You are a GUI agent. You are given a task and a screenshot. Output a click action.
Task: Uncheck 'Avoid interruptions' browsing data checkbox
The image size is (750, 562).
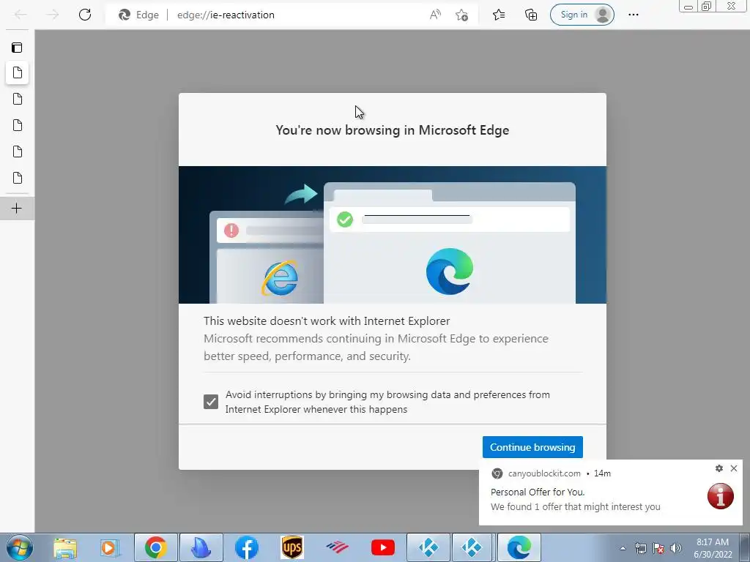click(x=210, y=402)
